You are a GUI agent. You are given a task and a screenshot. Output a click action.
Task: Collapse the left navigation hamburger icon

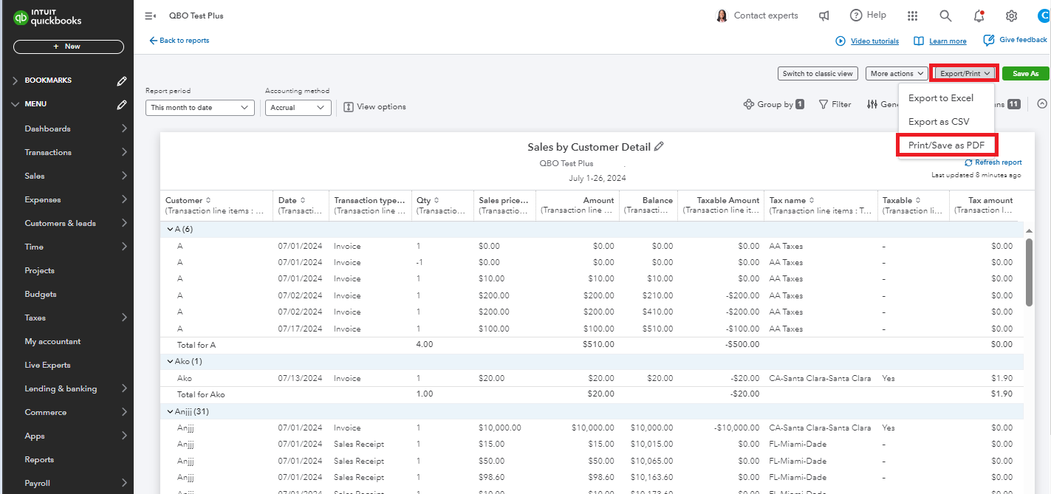pos(150,16)
